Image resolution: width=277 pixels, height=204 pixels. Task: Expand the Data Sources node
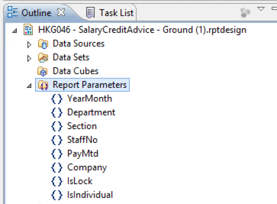[29, 44]
